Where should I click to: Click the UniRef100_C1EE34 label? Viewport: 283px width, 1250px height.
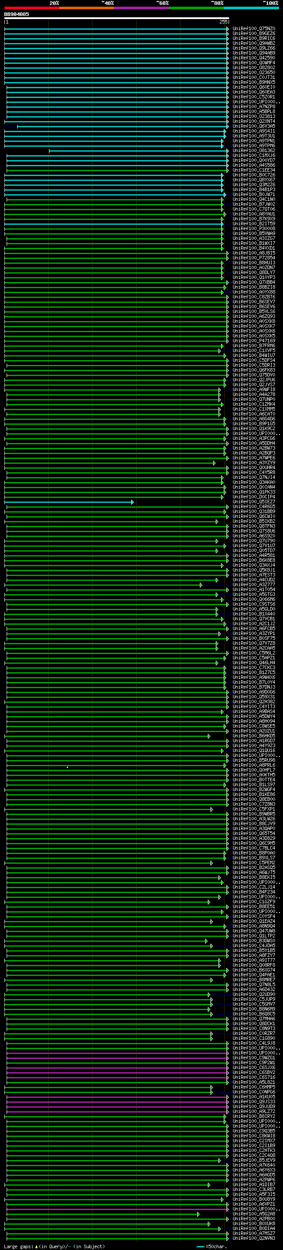pos(253,170)
